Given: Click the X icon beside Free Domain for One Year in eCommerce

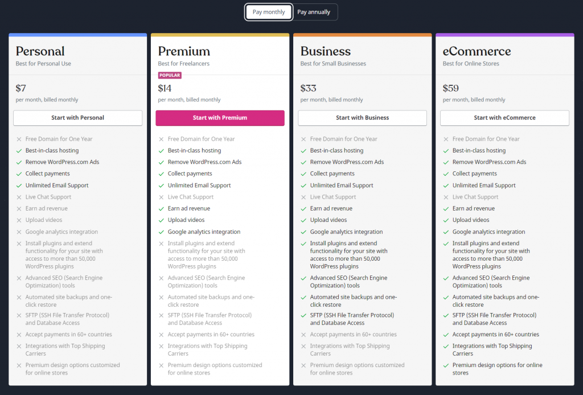Looking at the screenshot, I should (x=445, y=139).
